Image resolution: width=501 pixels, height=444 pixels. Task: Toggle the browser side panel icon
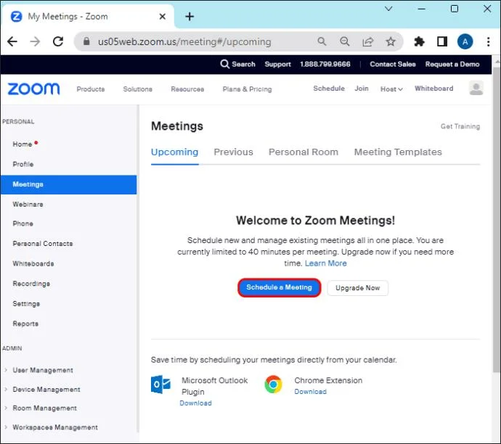coord(442,41)
